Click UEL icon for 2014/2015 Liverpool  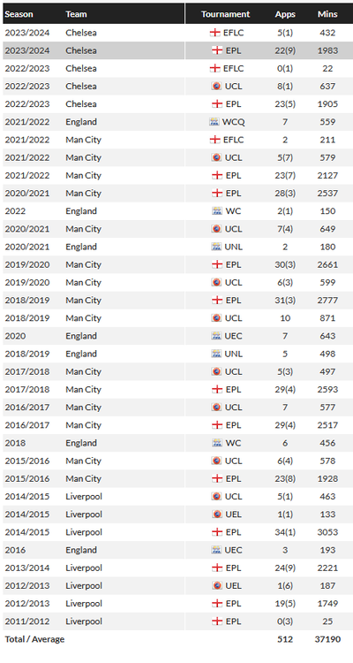point(216,514)
